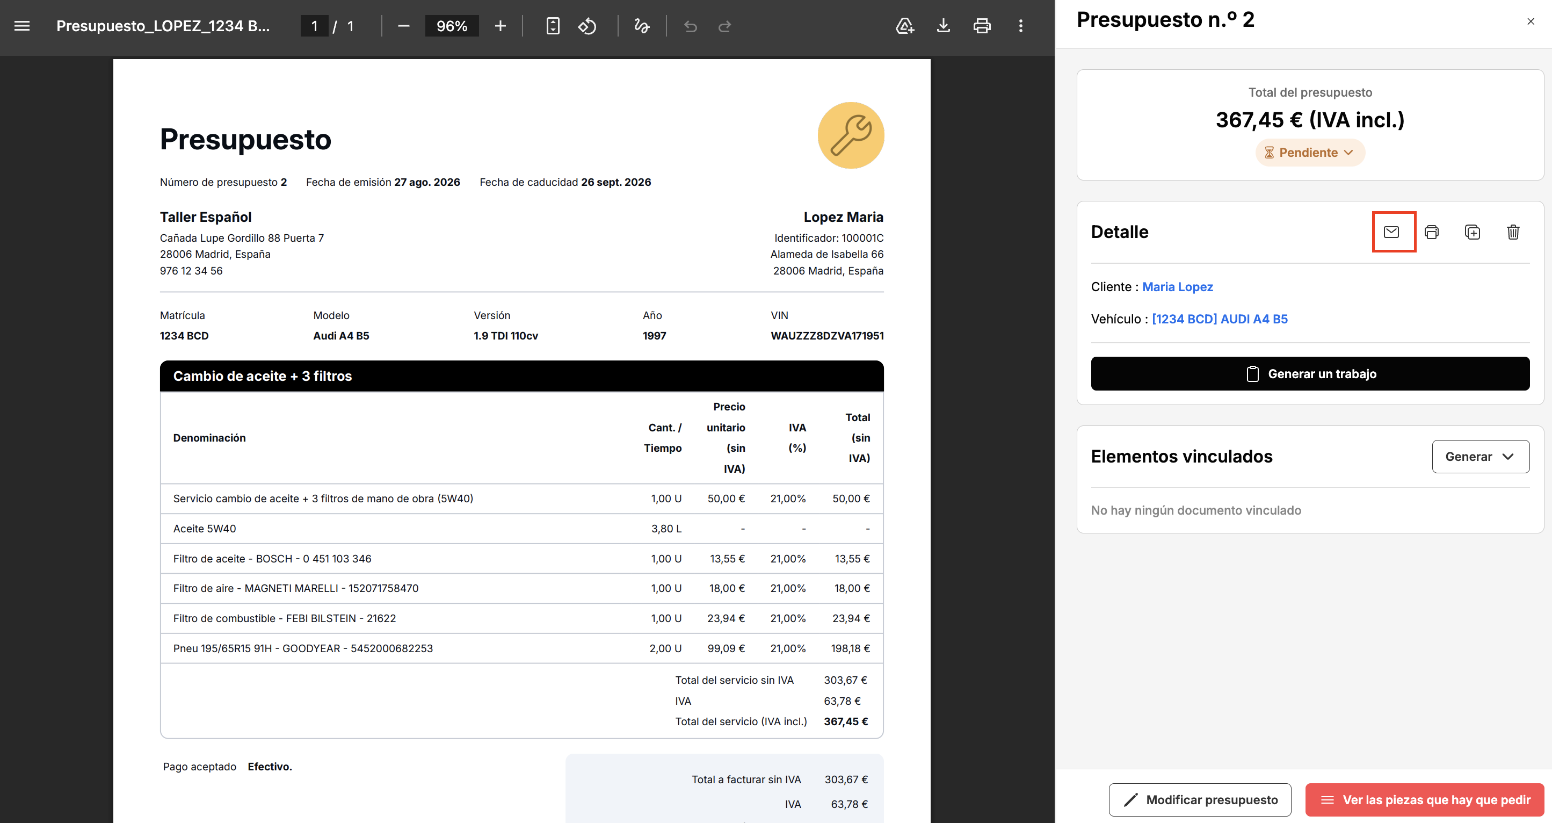The height and width of the screenshot is (823, 1552).
Task: Rotate the document counterclockwise
Action: point(587,26)
